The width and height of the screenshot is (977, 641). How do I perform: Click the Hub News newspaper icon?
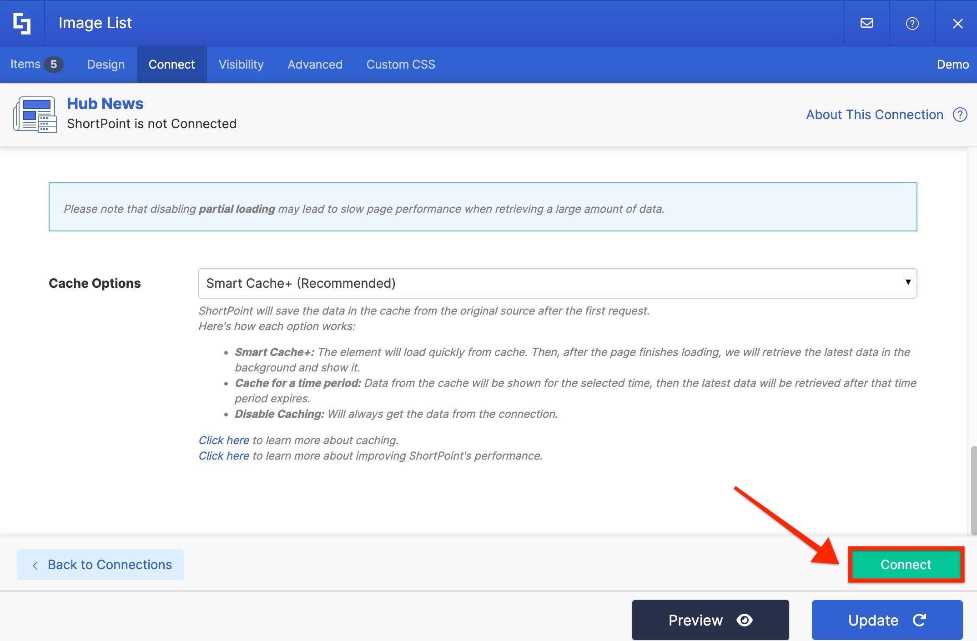click(35, 114)
